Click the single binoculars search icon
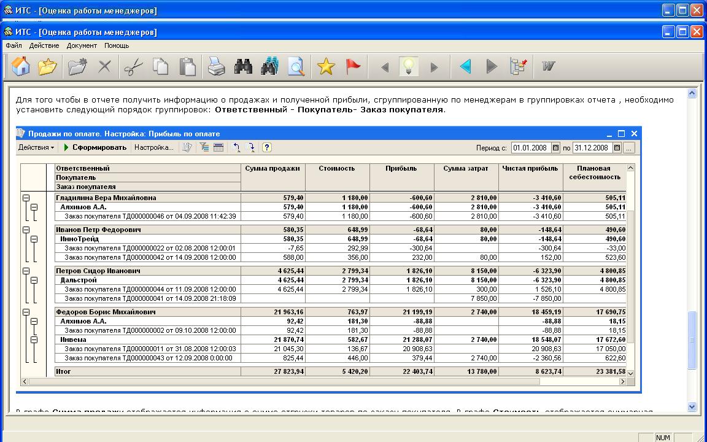The image size is (707, 442). coord(243,66)
